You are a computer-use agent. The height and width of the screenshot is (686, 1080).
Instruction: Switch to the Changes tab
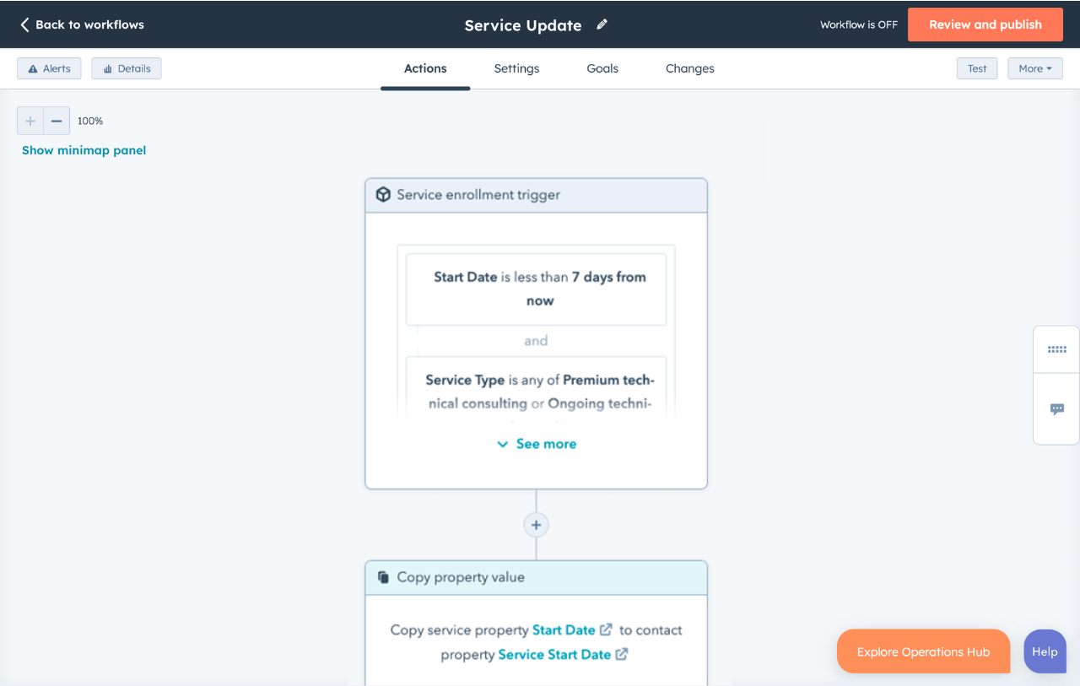pyautogui.click(x=690, y=68)
